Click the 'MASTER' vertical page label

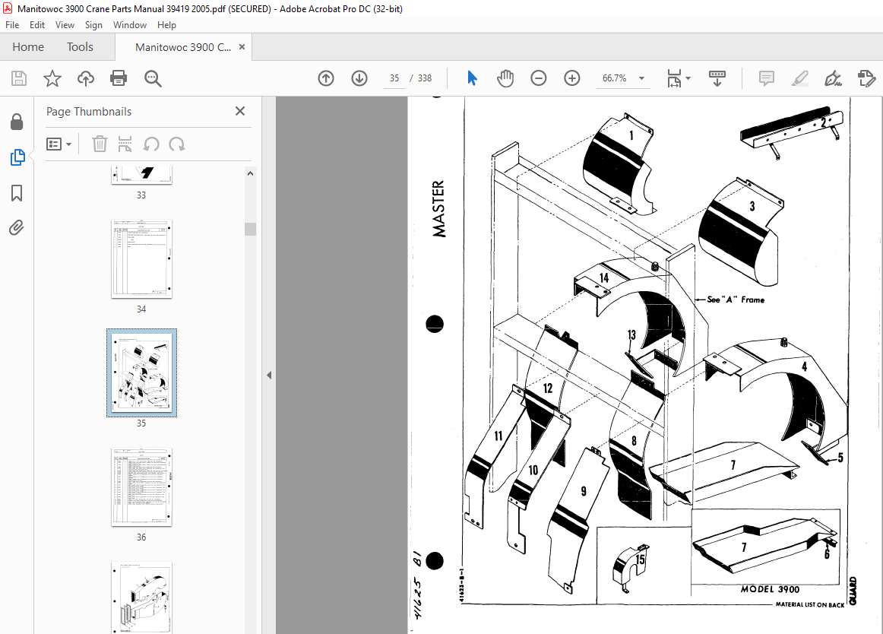(x=438, y=208)
